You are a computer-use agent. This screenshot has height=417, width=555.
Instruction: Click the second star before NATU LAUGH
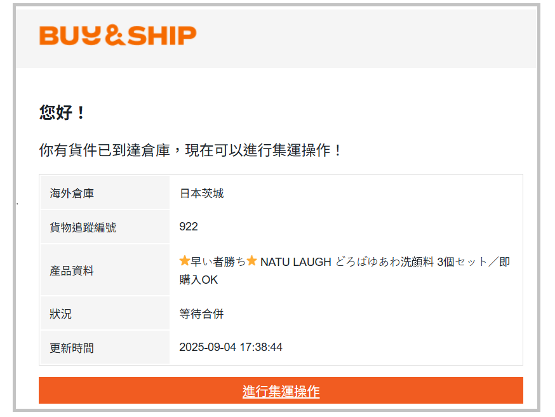point(251,261)
